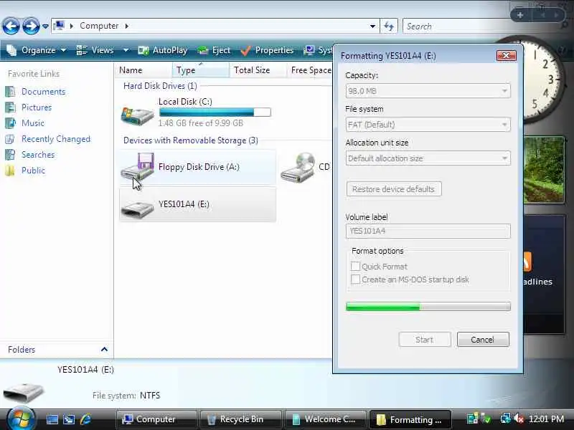
Task: Eject the selected drive from toolbar
Action: (x=214, y=50)
